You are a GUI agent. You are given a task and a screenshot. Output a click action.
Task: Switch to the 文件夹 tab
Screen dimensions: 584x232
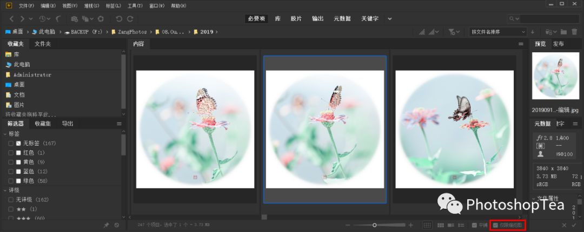(x=43, y=44)
